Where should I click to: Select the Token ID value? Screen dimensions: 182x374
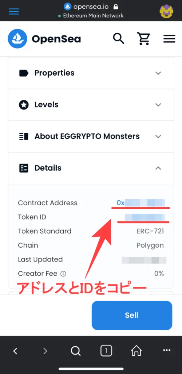[145, 217]
